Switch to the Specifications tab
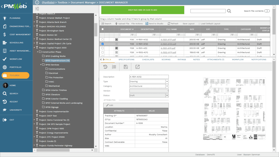The width and height of the screenshot is (279, 157). [126, 59]
